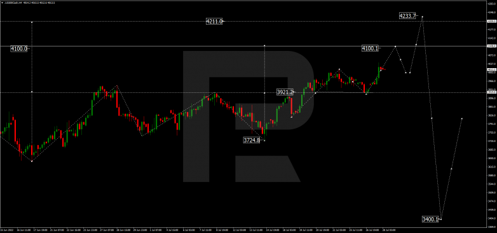The width and height of the screenshot is (497, 233).
Task: Select the 4100.0 horizontal line label
Action: (18, 48)
